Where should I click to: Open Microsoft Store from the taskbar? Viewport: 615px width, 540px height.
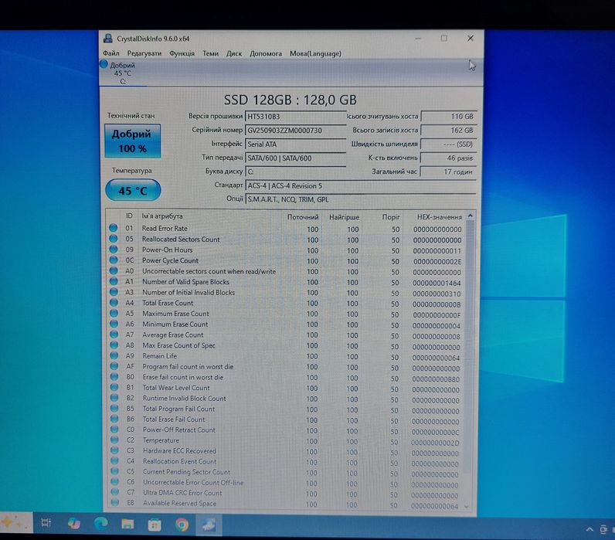pos(155,525)
